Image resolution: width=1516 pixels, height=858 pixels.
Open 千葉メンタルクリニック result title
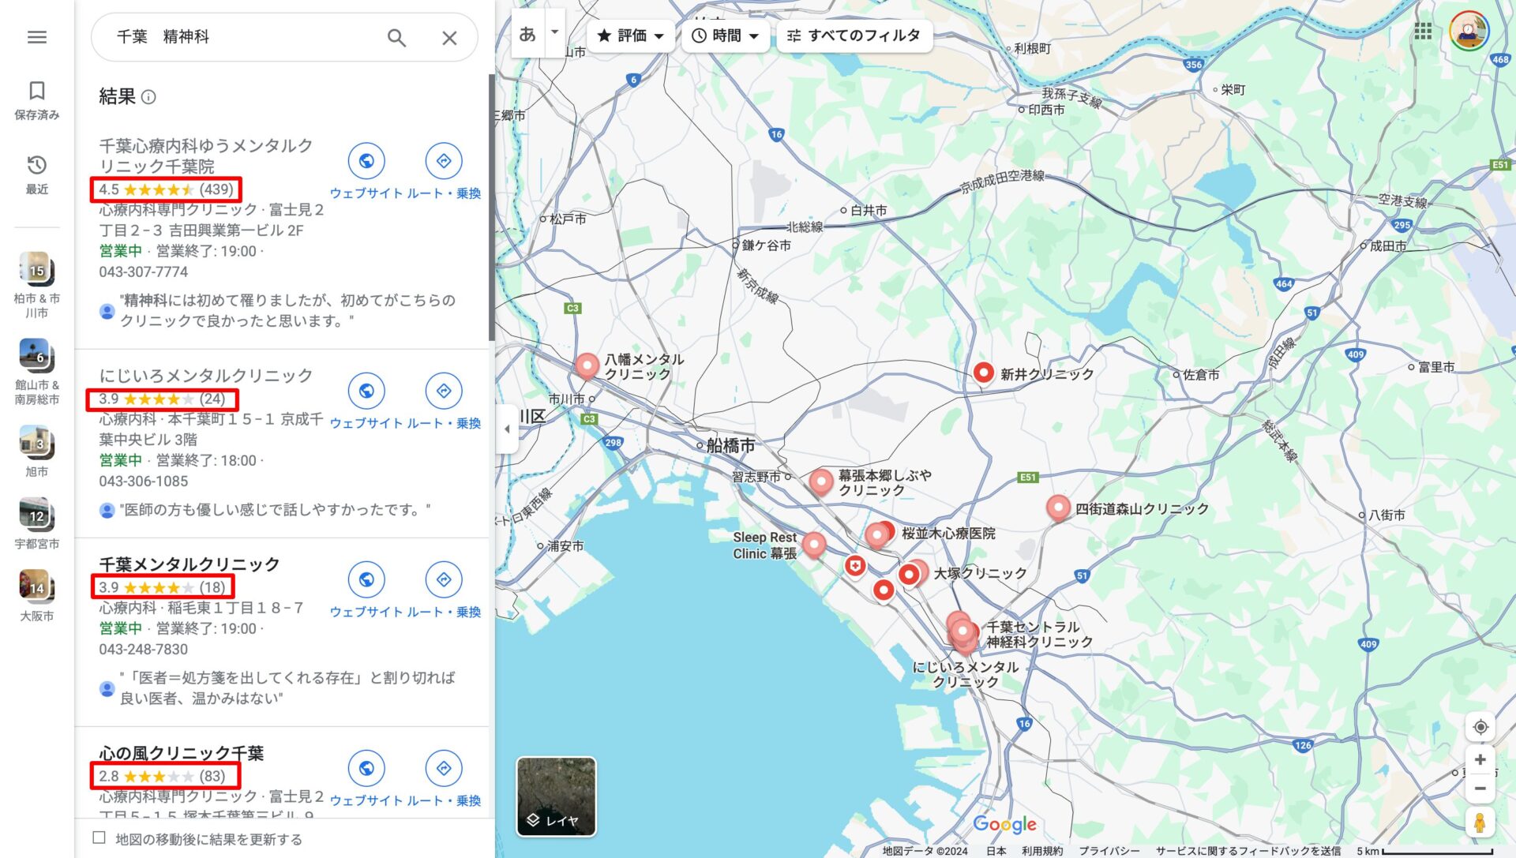point(189,564)
